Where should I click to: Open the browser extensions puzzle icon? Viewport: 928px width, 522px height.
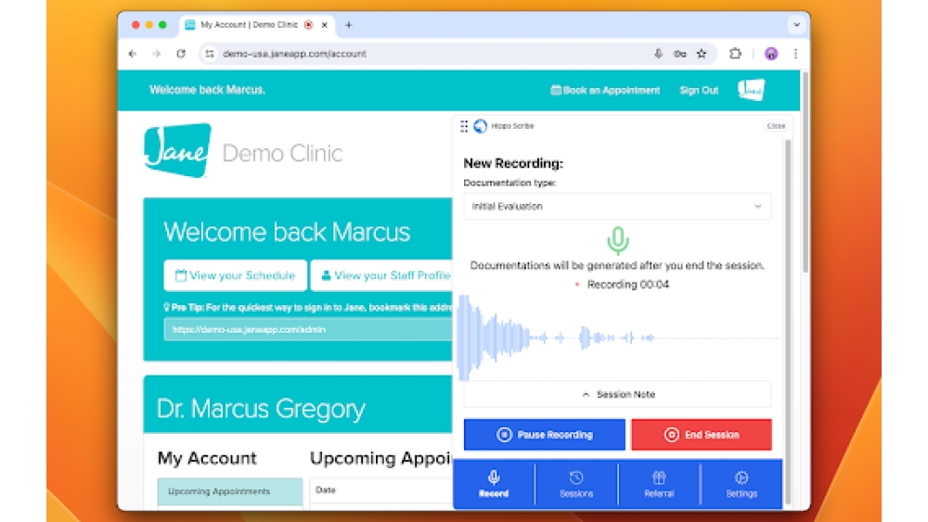click(x=735, y=54)
